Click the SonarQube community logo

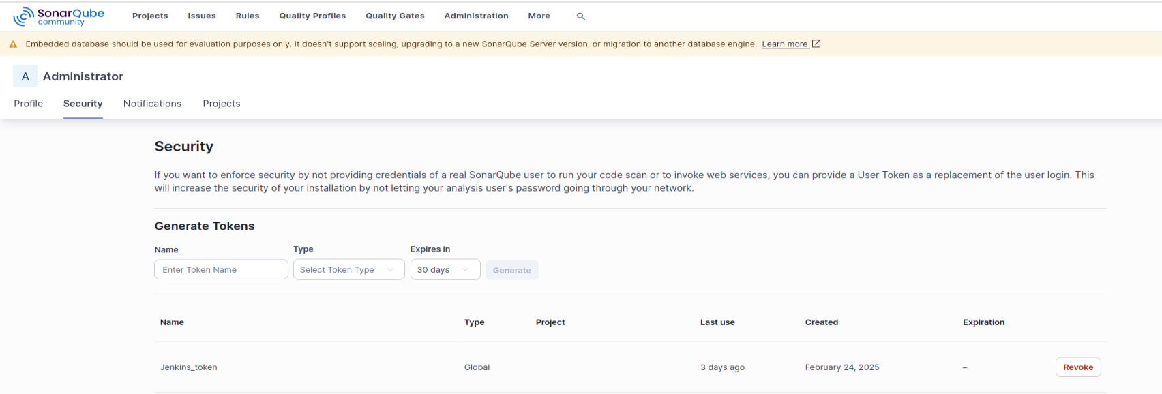point(59,16)
